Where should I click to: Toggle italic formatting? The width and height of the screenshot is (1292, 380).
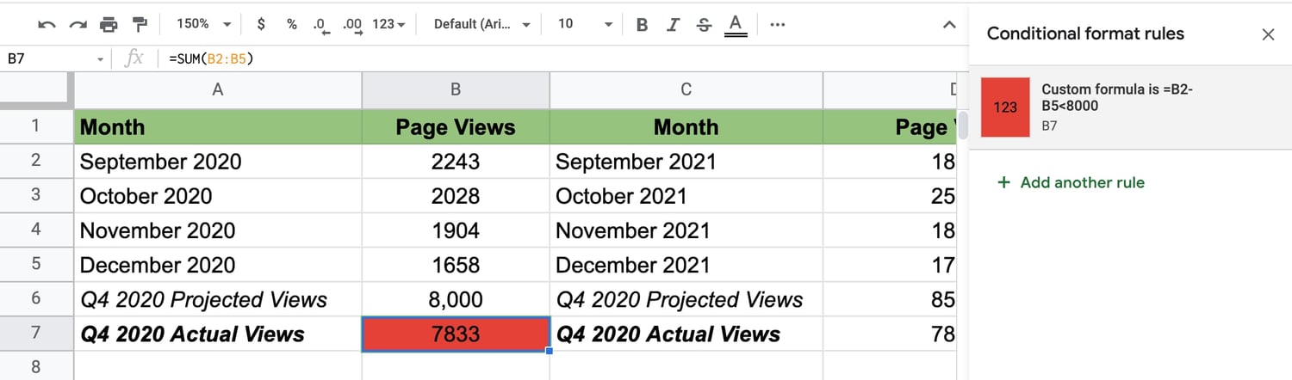(674, 24)
